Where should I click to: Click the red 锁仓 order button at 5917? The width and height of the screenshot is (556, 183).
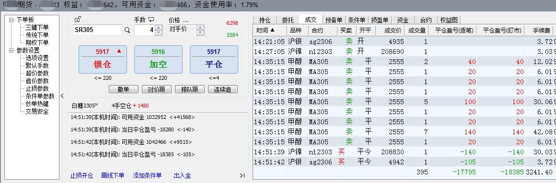pos(103,60)
